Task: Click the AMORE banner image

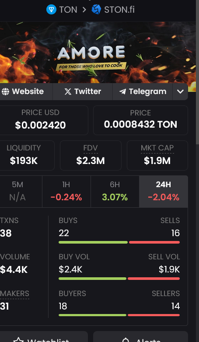Action: coord(98,52)
